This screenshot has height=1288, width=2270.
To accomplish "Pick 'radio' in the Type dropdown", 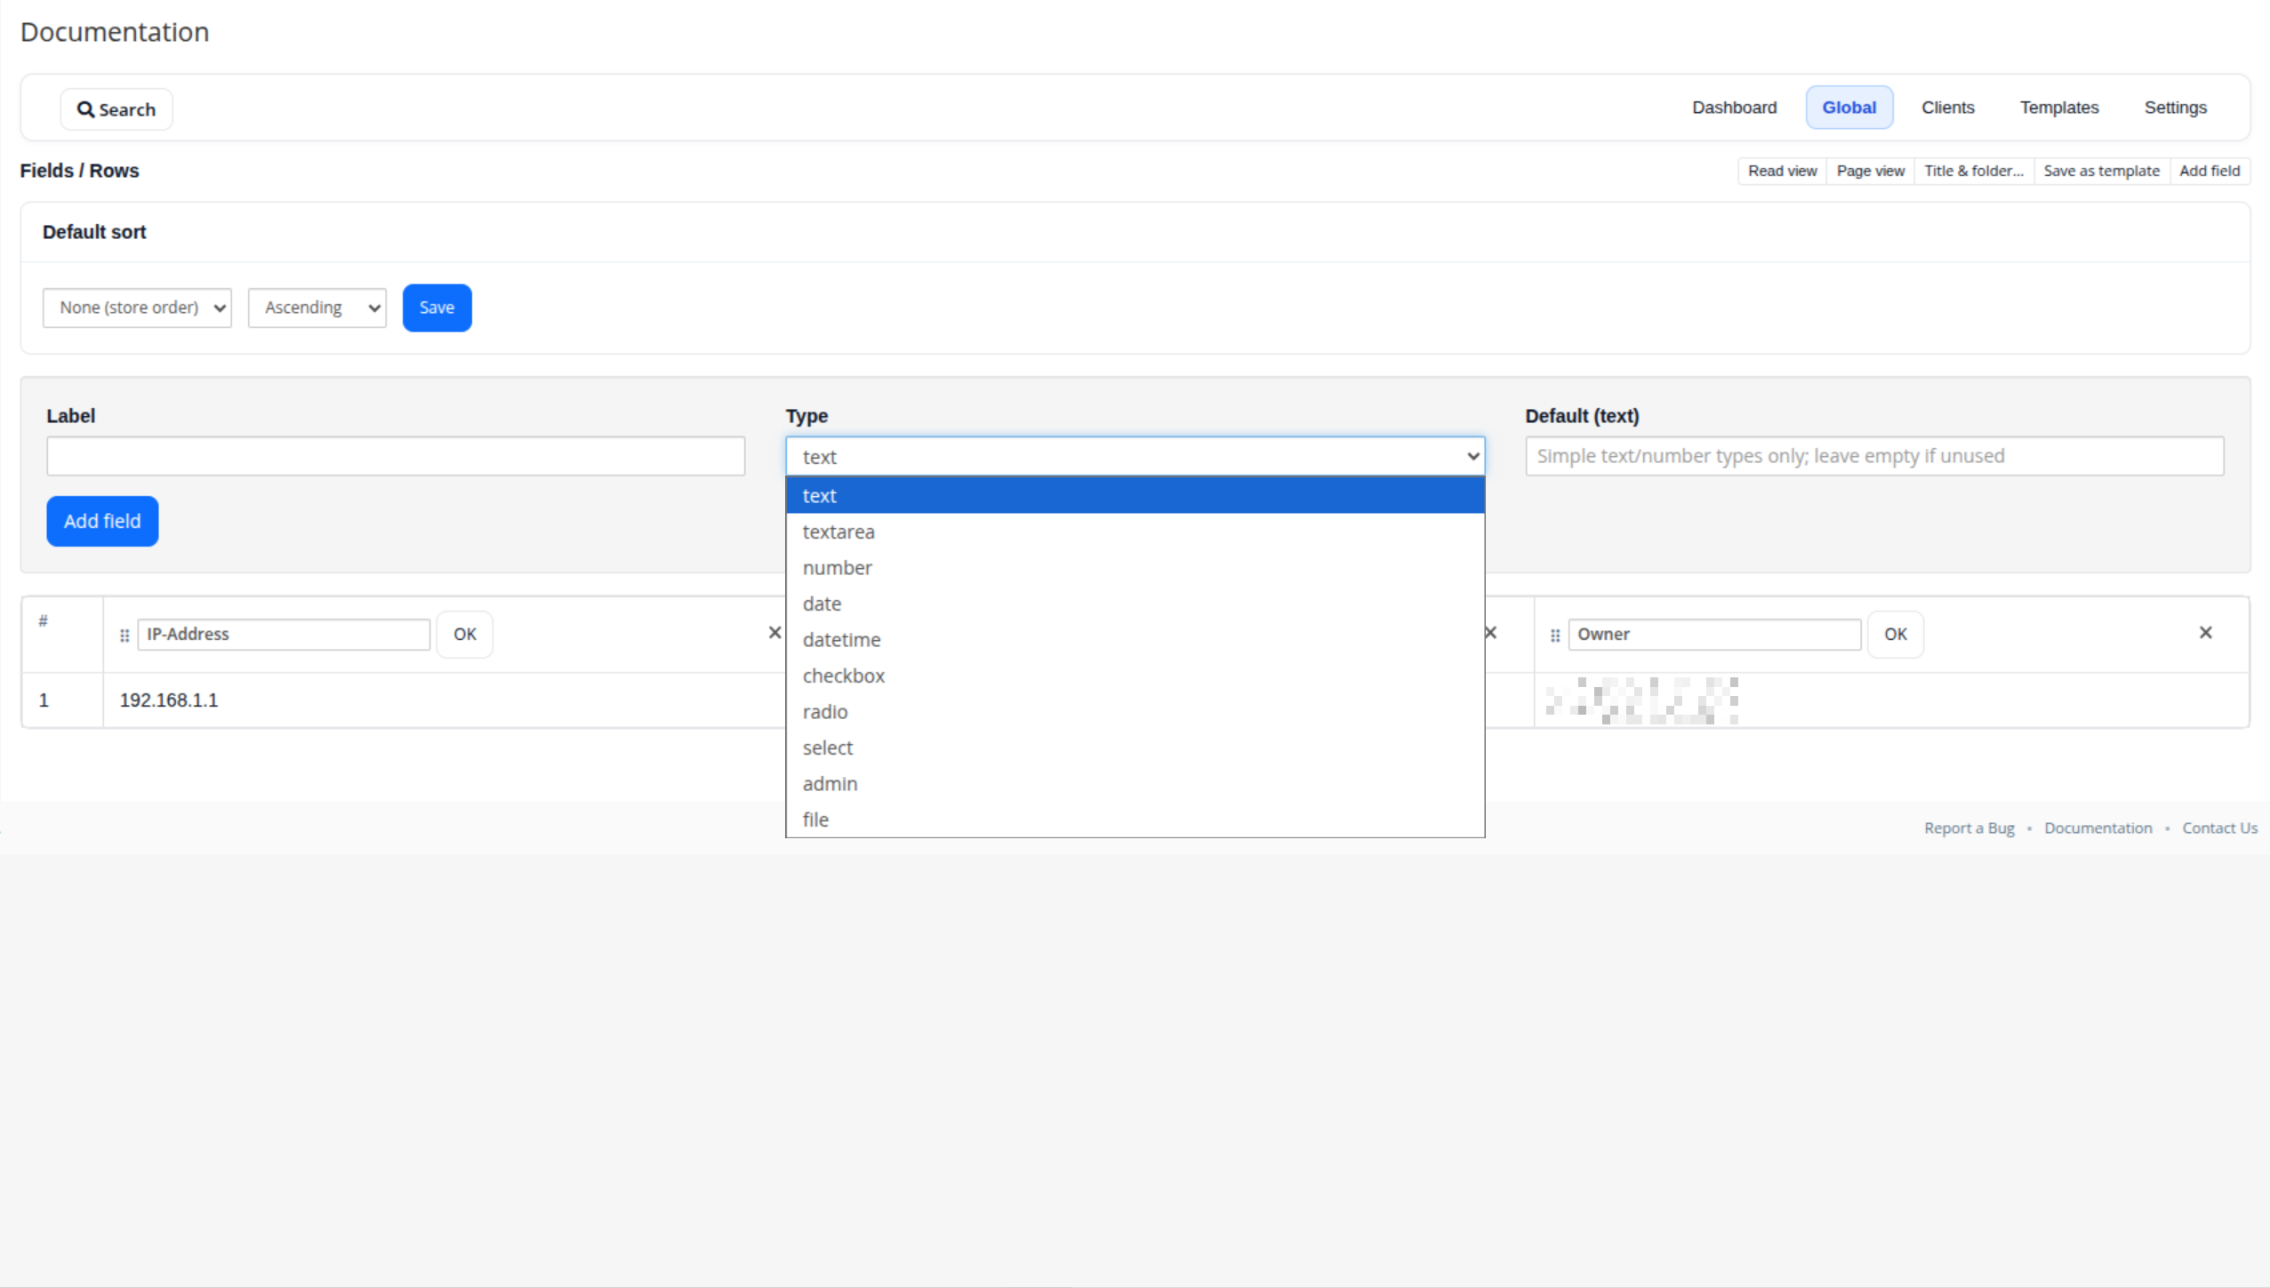I will pyautogui.click(x=824, y=712).
